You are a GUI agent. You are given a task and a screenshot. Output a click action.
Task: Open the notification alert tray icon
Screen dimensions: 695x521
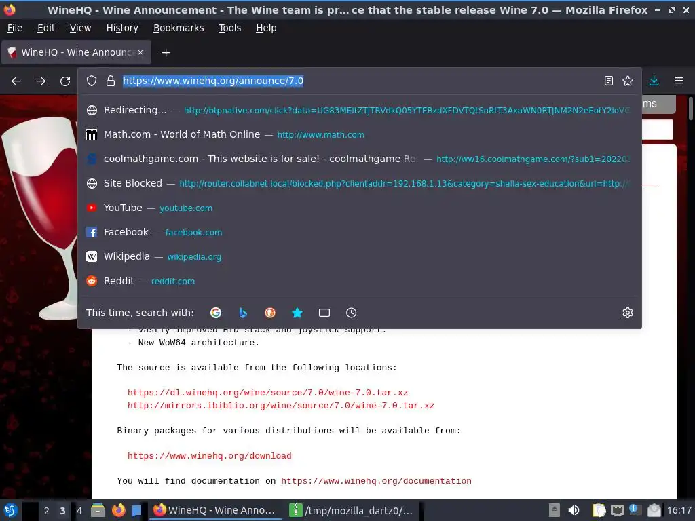635,510
